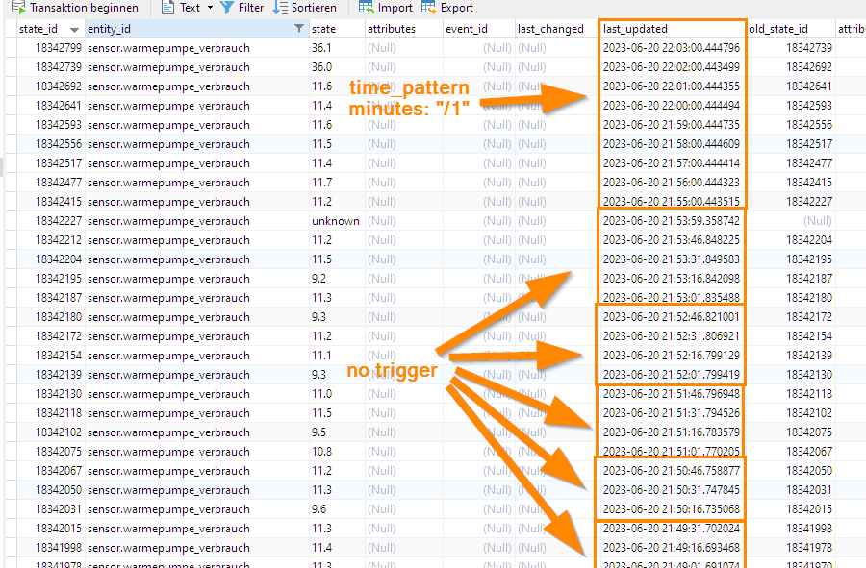Click timestamp 2023-06-20 21:53:59.358742
This screenshot has width=866, height=568.
[x=671, y=221]
